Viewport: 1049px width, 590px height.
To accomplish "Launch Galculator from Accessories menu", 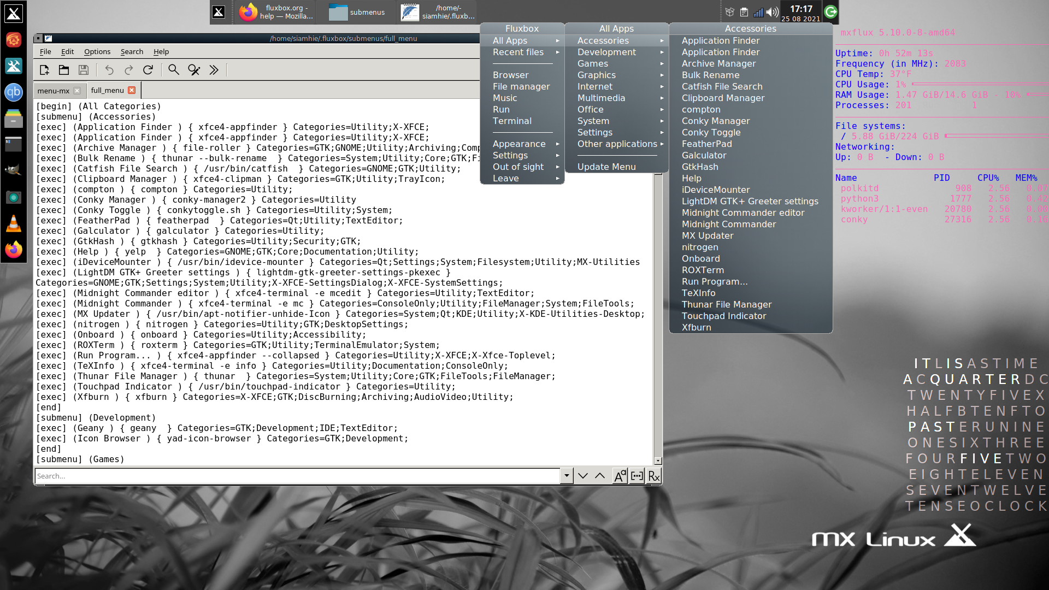I will (x=751, y=155).
